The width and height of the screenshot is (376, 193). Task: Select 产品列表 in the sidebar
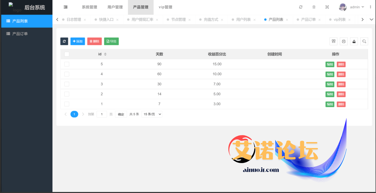click(x=27, y=21)
